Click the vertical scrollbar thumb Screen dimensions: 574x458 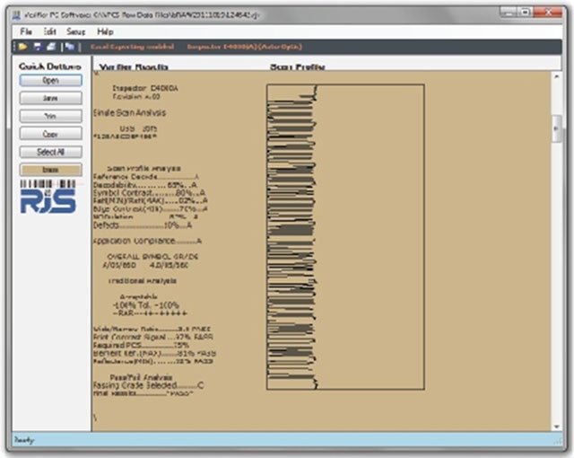tap(556, 128)
